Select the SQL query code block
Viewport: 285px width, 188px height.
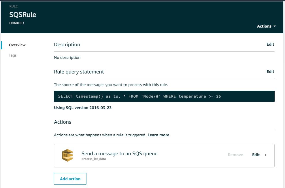coord(164,96)
